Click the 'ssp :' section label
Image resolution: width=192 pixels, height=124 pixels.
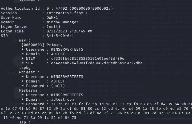(x=25, y=122)
